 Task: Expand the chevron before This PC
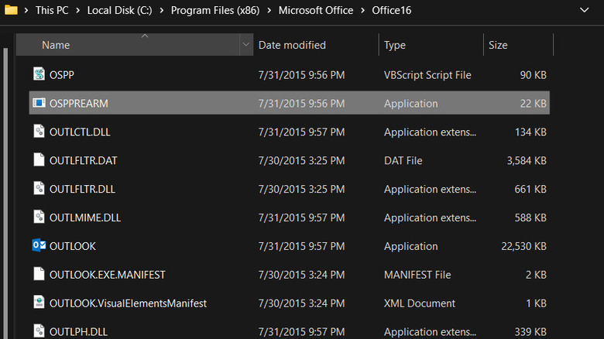pos(26,10)
